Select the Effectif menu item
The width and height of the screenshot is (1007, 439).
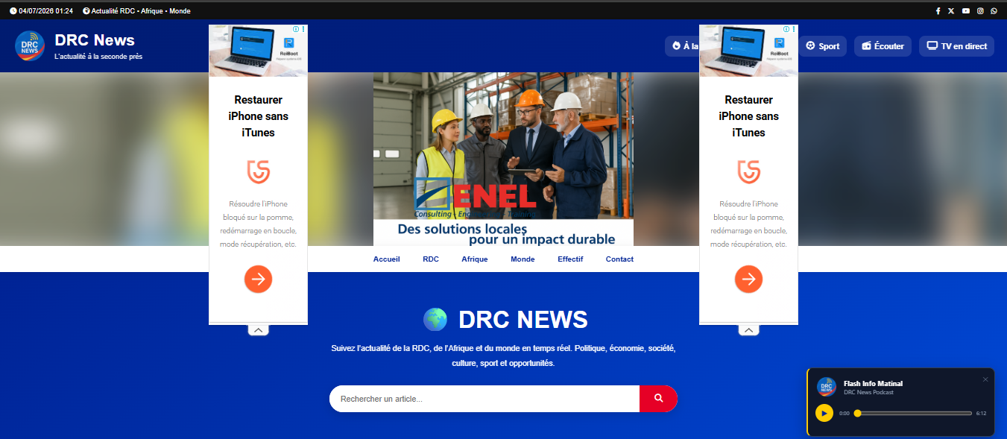click(570, 259)
